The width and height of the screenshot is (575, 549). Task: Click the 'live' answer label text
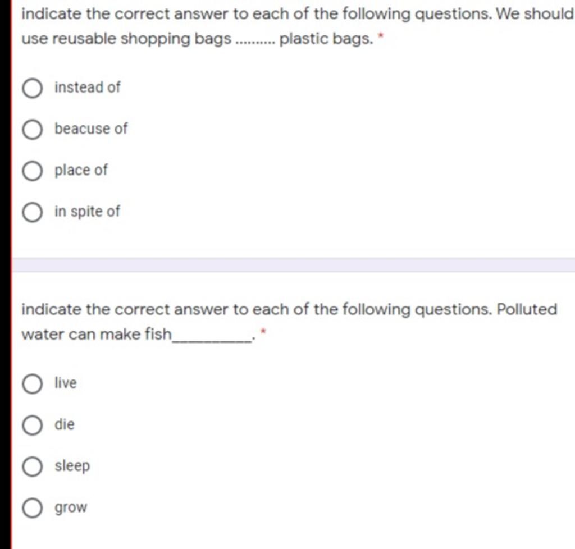pos(66,383)
